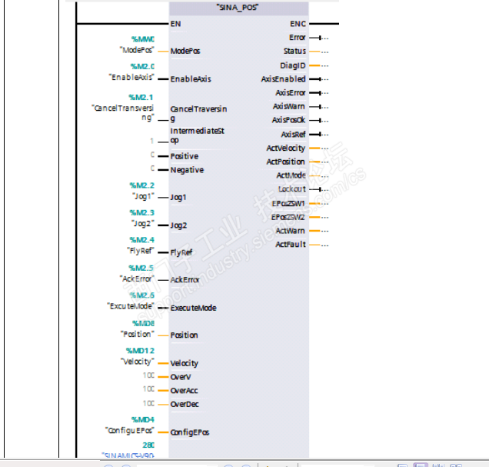Screen dimensions: 489x467
Task: Click the "FlyRef" quoted tag operand
Action: click(x=141, y=251)
